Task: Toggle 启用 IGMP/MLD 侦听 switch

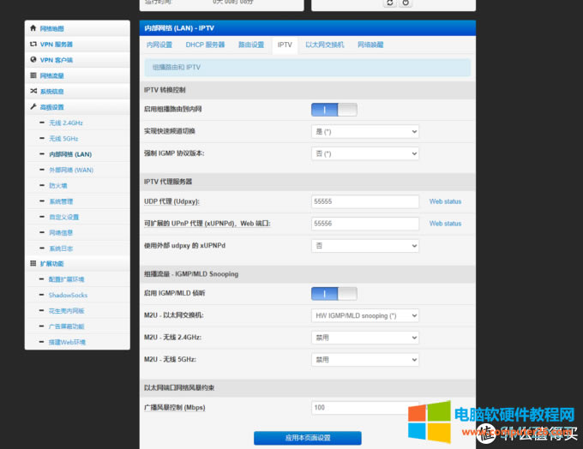Action: click(x=334, y=294)
